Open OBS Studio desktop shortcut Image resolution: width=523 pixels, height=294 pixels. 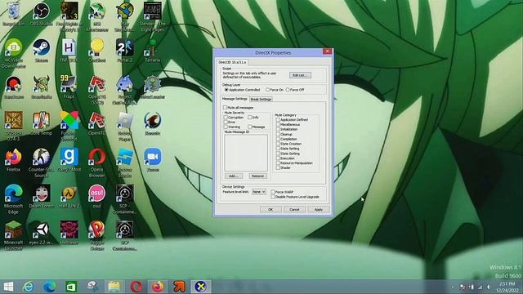tap(42, 14)
